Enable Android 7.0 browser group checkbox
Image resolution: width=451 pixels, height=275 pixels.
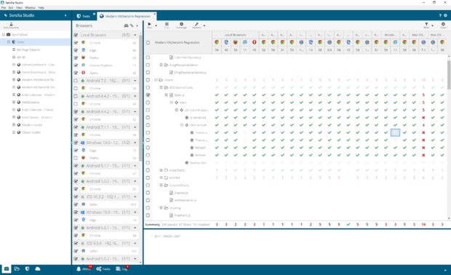76,81
